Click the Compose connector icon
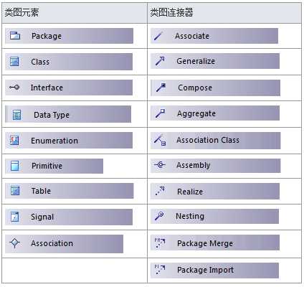Viewport: 304px width, 287px height. pos(161,88)
